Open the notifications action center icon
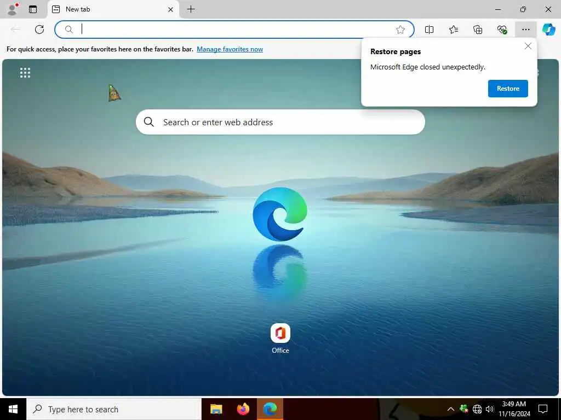The image size is (561, 420). click(x=543, y=409)
